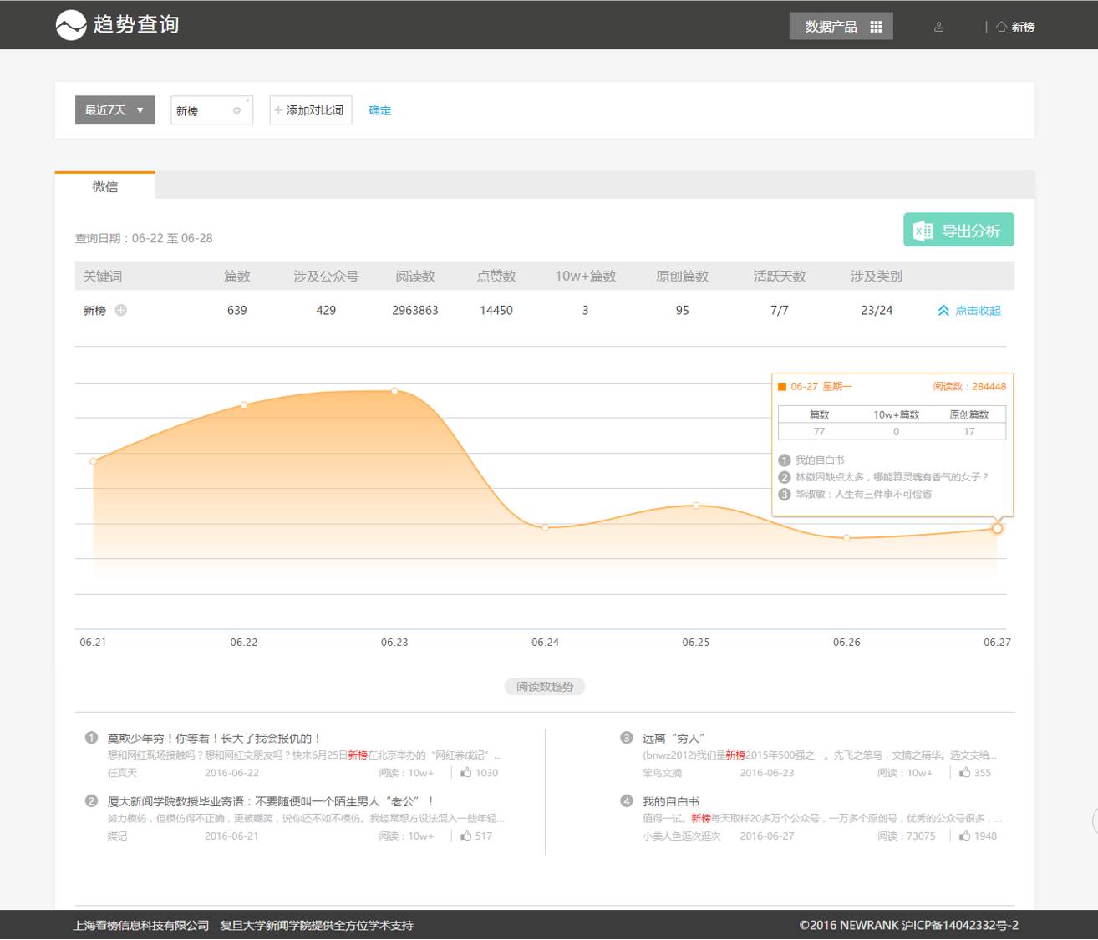Screen dimensions: 1098x940
Task: Select the 06.25 data point on chart
Action: [696, 506]
